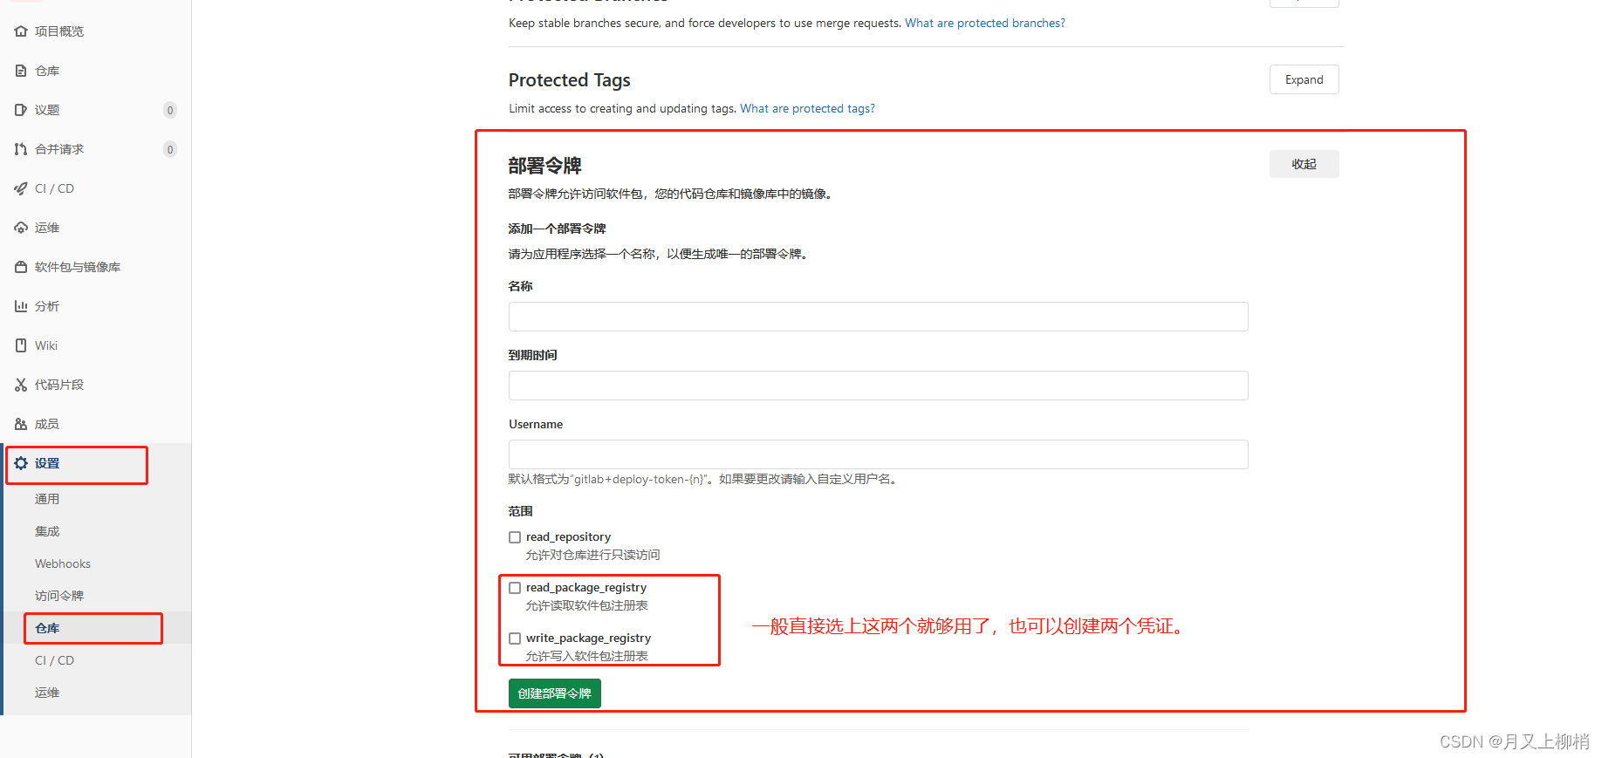1602x758 pixels.
Task: Select 运维 settings sub-item
Action: [x=47, y=693]
